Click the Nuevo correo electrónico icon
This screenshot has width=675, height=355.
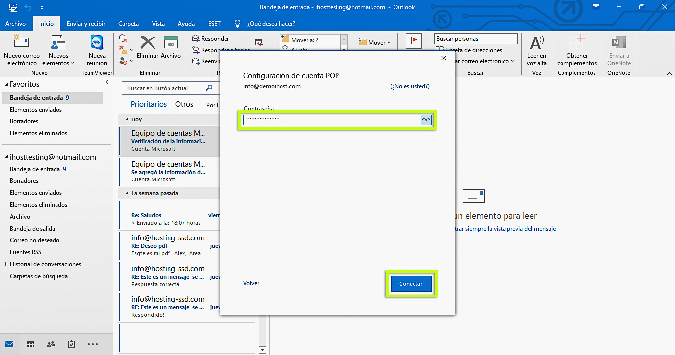(21, 43)
